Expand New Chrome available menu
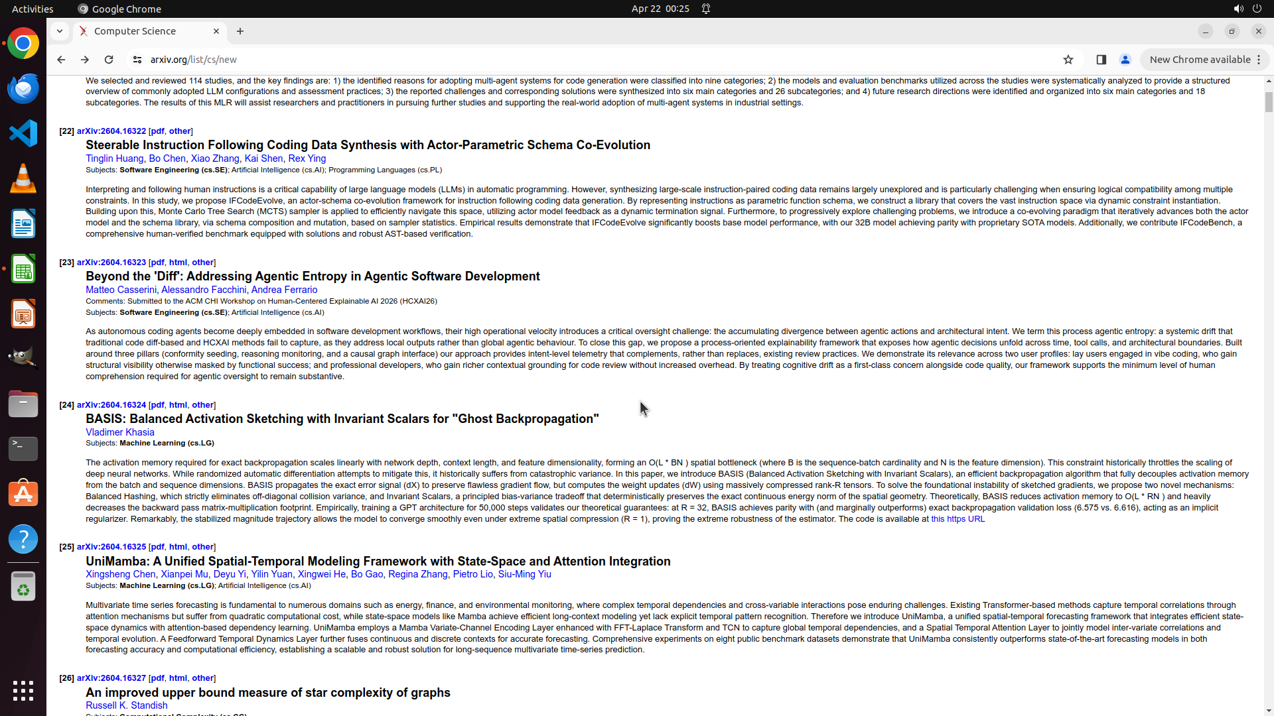 [1204, 60]
